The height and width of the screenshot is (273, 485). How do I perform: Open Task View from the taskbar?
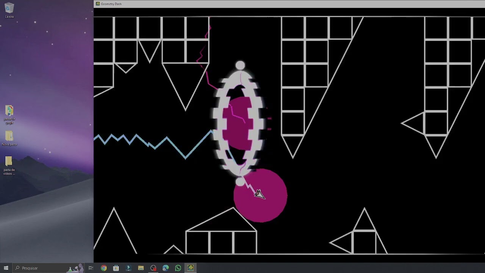click(x=91, y=268)
